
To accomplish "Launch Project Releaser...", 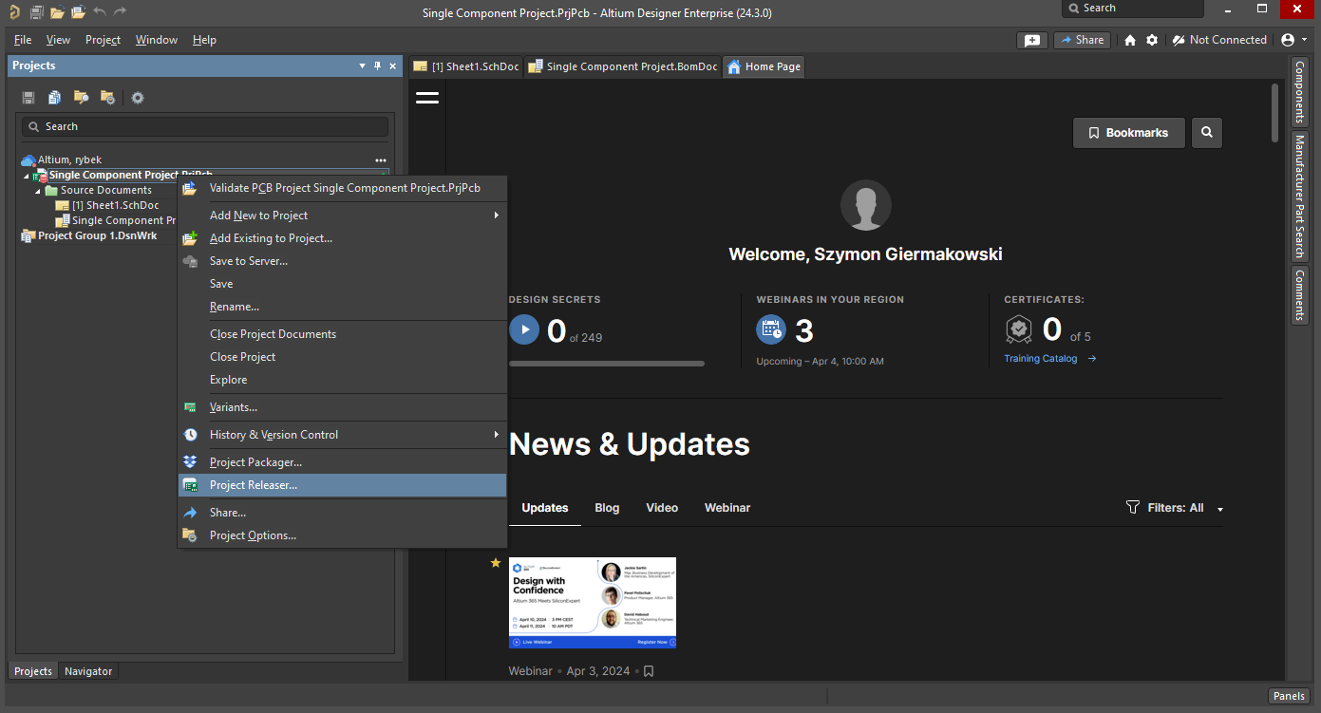I will coord(343,485).
